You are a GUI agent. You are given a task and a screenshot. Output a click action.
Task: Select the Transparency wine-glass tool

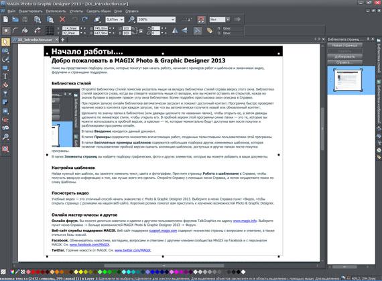[x=5, y=94]
